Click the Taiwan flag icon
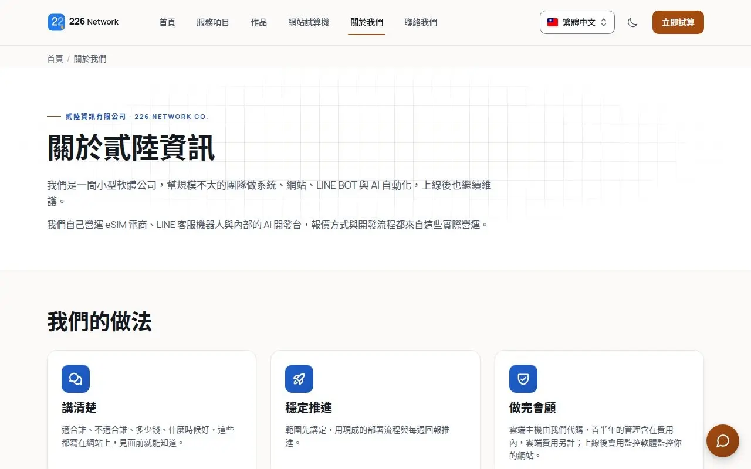 [x=553, y=22]
